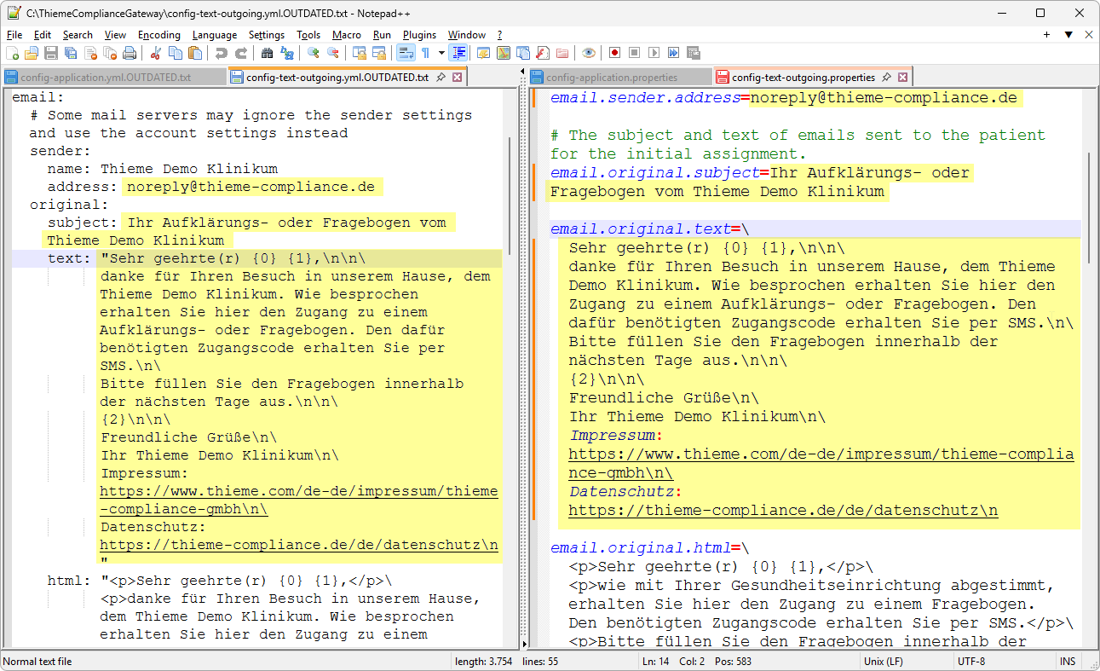Toggle the indent guide button

click(459, 53)
